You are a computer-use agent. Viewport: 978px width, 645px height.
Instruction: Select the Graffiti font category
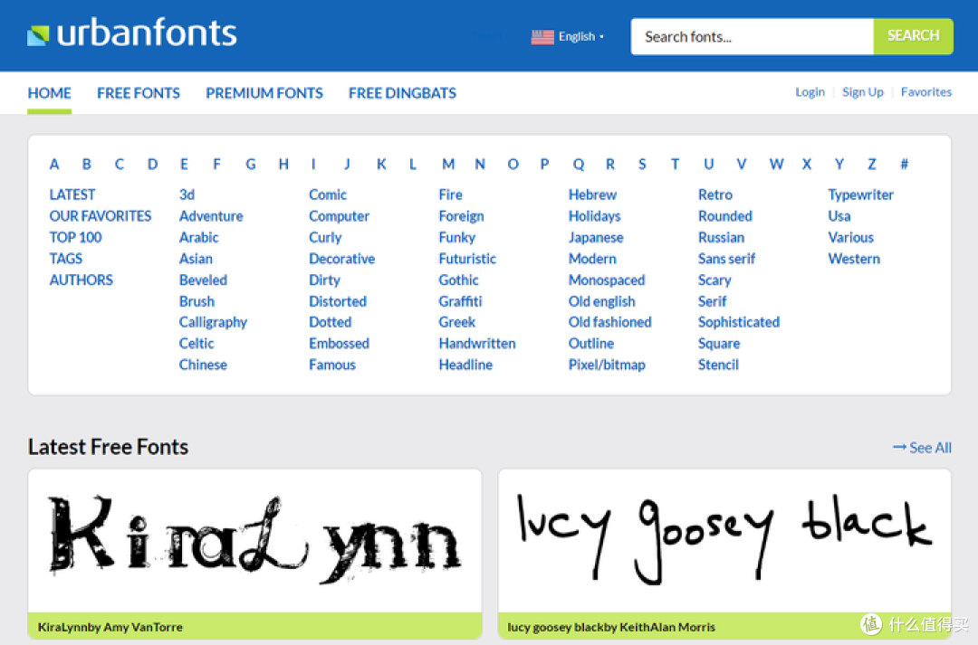(460, 301)
